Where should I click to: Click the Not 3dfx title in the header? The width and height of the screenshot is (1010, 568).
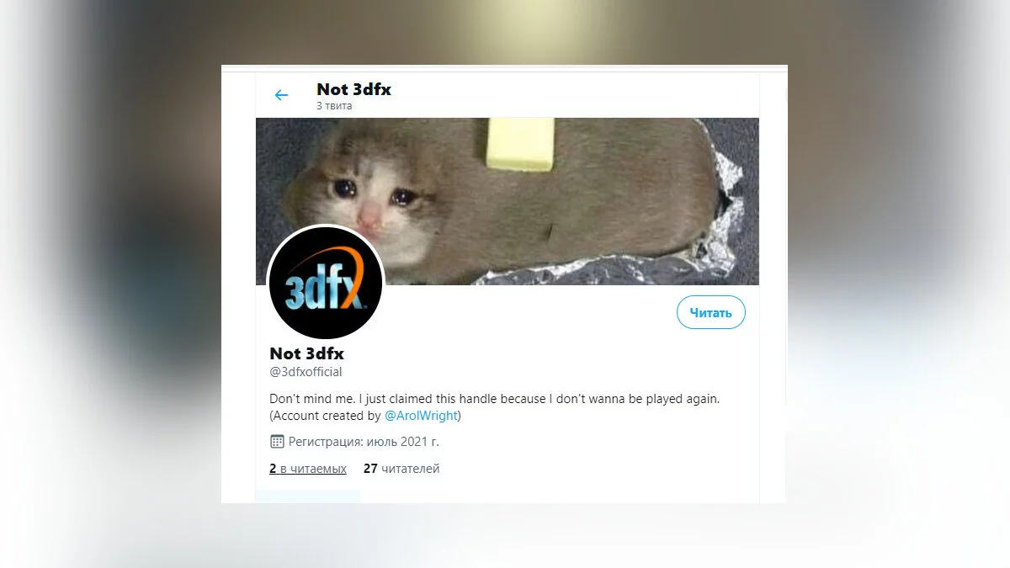click(x=353, y=89)
